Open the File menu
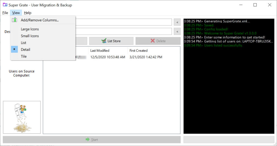The width and height of the screenshot is (277, 146). click(x=5, y=13)
